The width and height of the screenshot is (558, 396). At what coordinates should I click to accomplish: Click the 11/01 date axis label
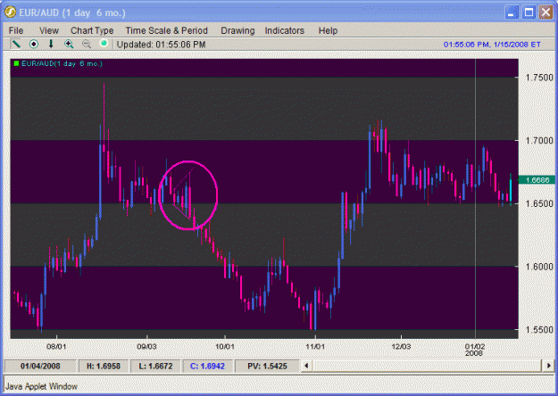point(315,346)
